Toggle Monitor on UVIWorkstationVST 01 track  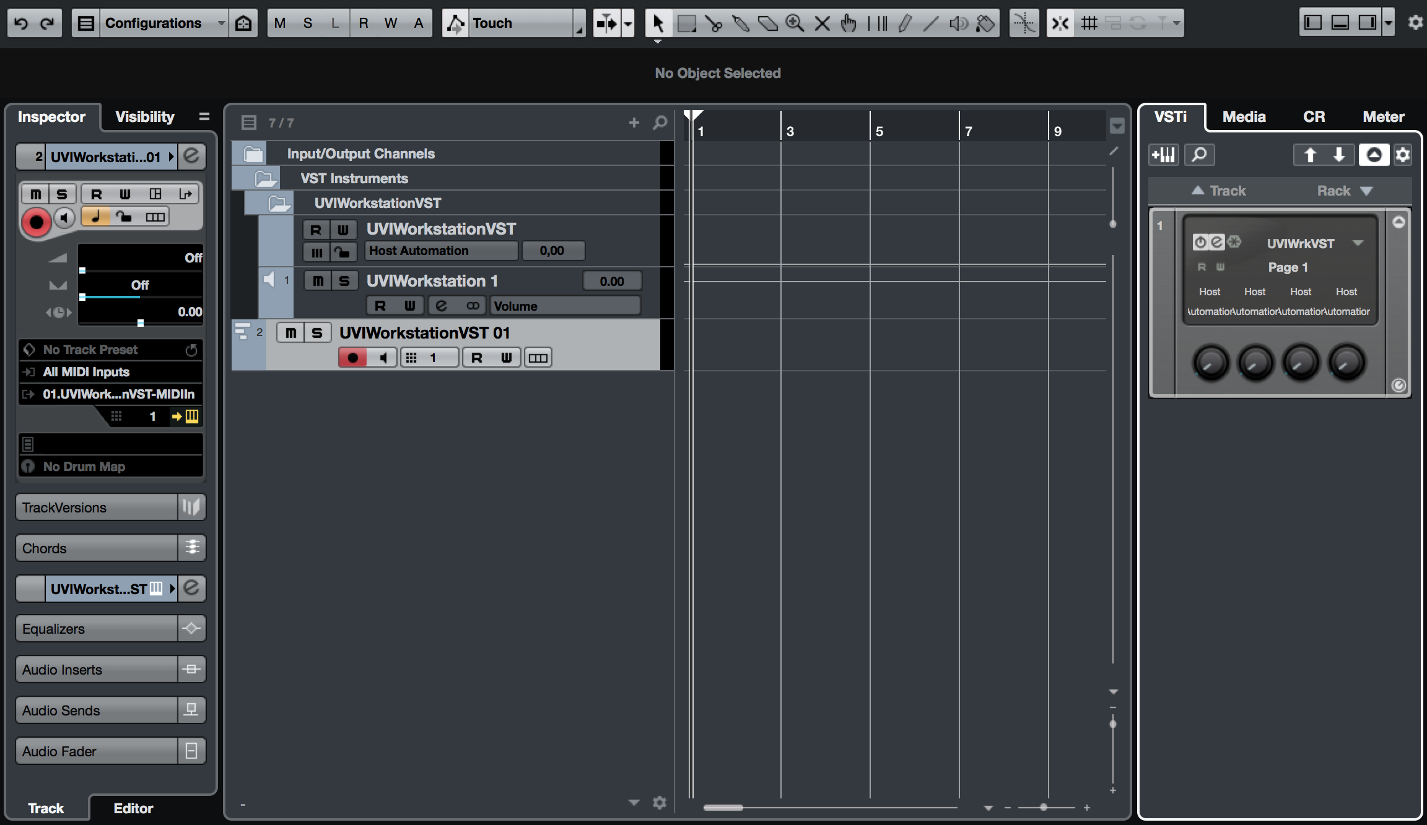[x=383, y=358]
